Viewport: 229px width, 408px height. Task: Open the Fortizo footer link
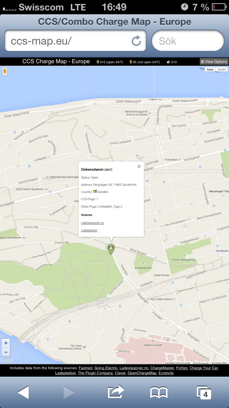[x=182, y=368]
